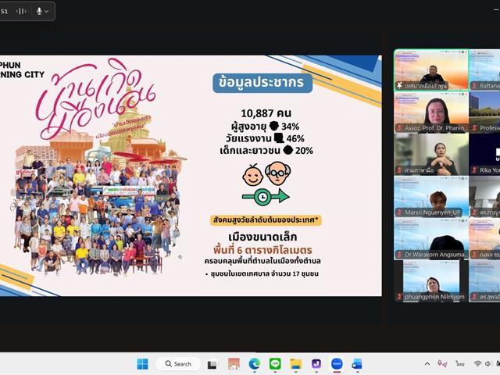Select the Rika Yo participant tile
Screen dimensions: 500x375
coord(484,155)
